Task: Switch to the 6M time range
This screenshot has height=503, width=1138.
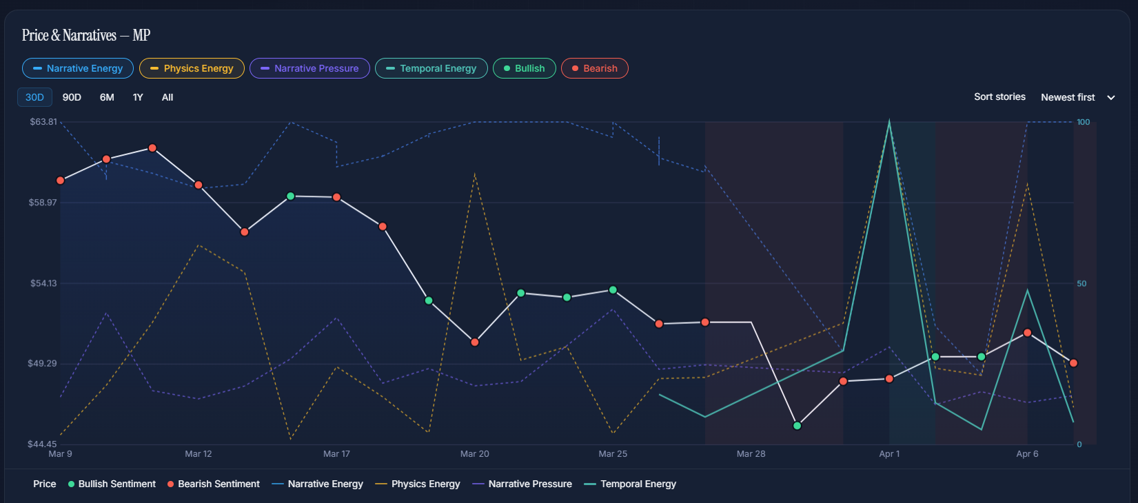Action: pos(107,97)
